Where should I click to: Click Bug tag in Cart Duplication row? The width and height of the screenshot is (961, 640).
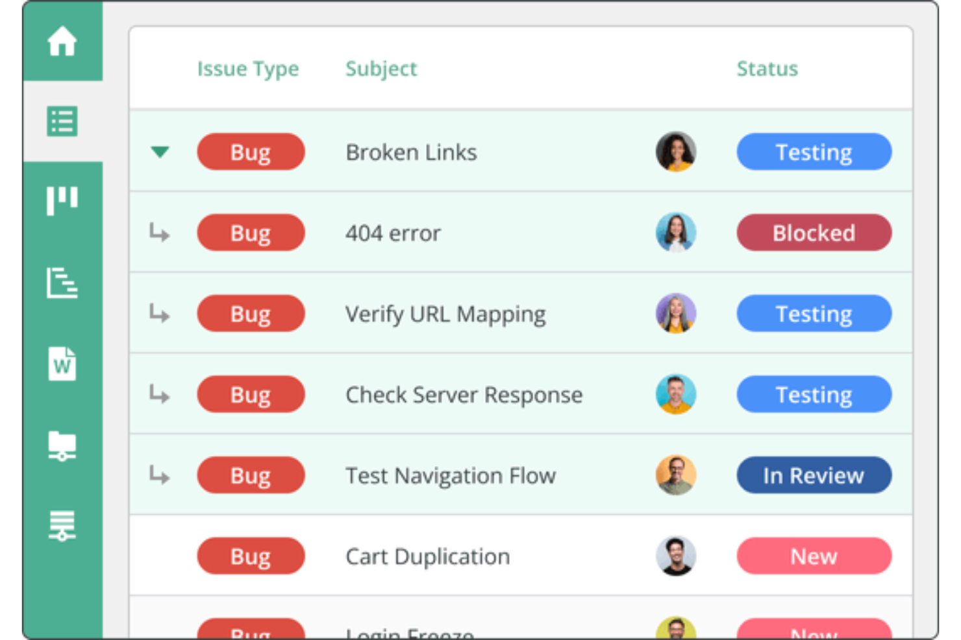click(251, 556)
